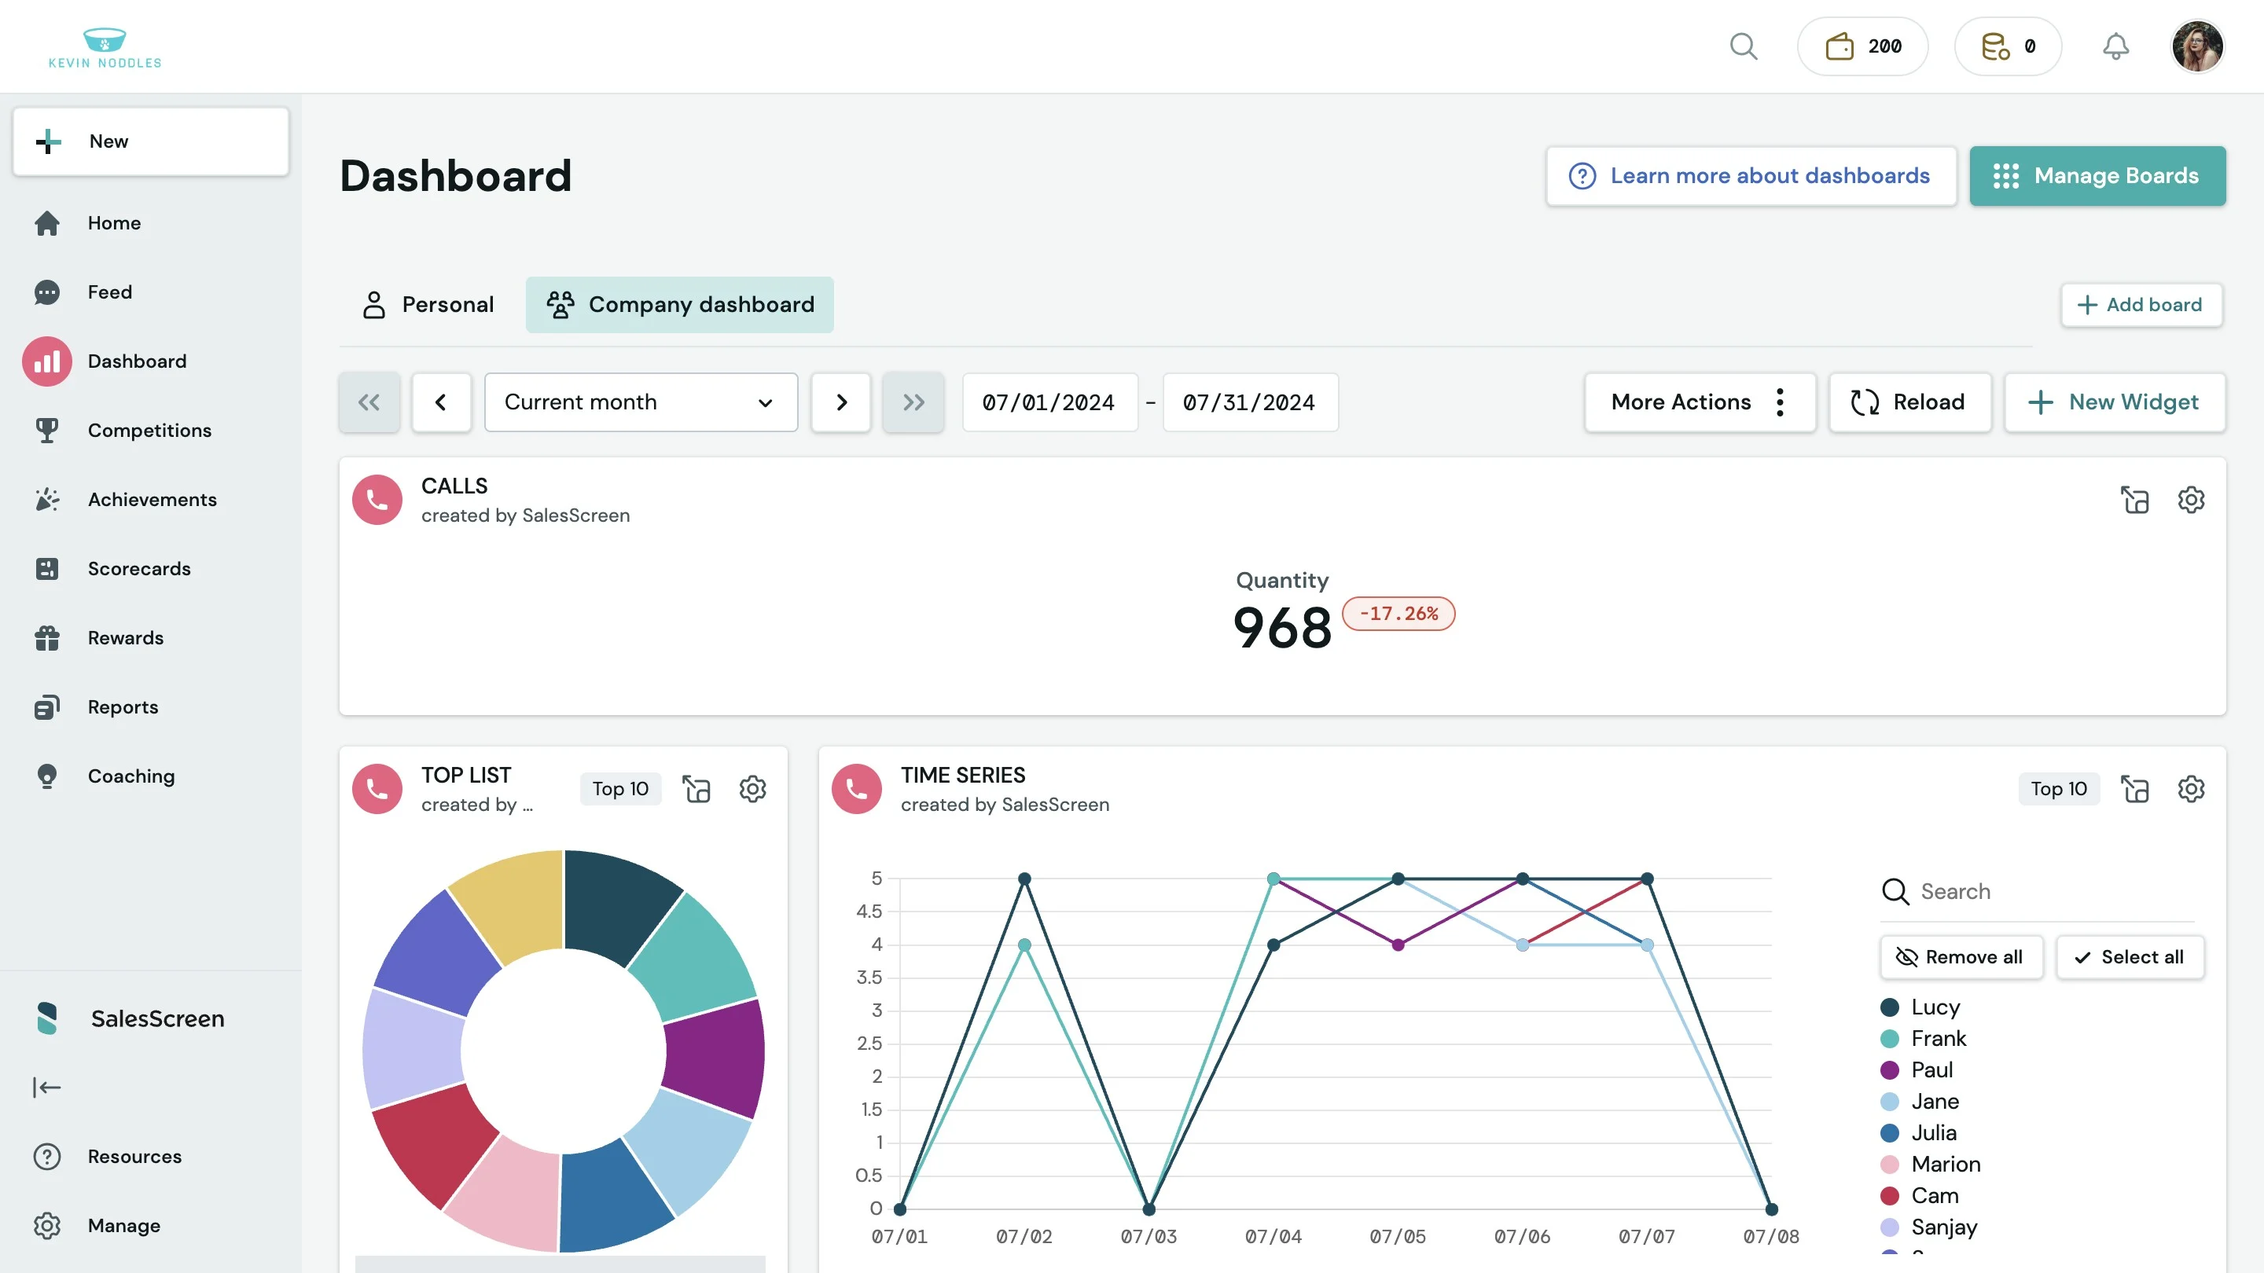Image resolution: width=2264 pixels, height=1273 pixels.
Task: Open the Current month period dropdown
Action: pos(641,402)
